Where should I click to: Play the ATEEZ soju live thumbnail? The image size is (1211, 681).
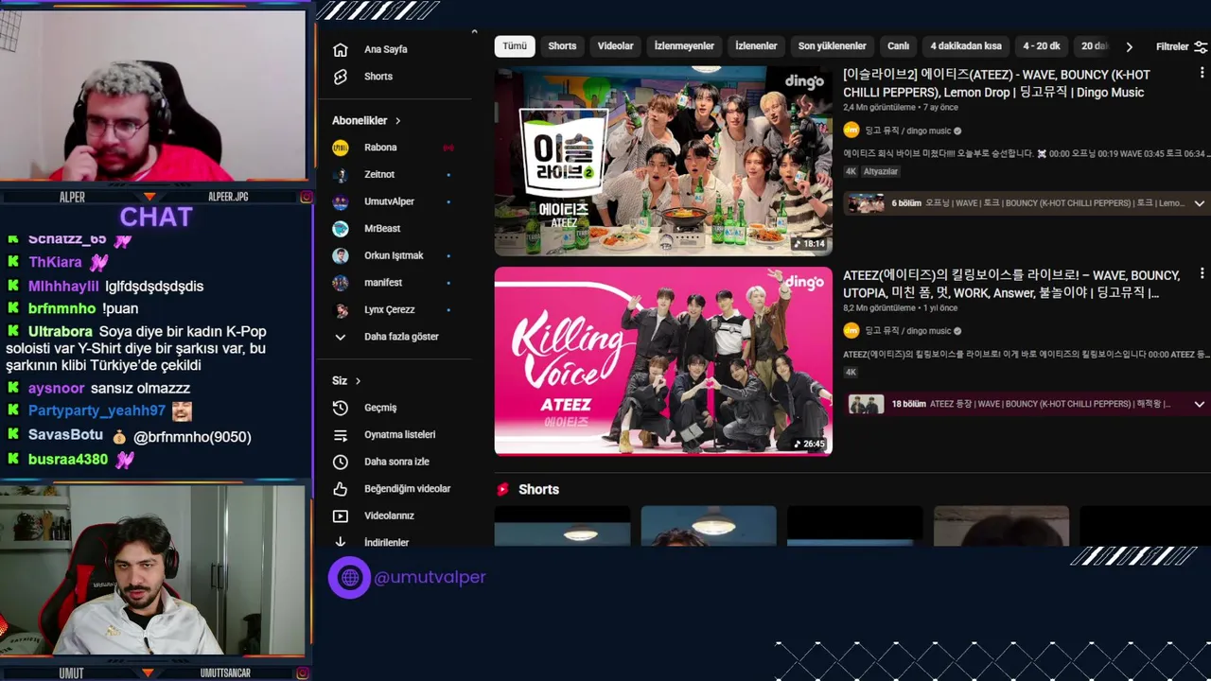point(663,161)
